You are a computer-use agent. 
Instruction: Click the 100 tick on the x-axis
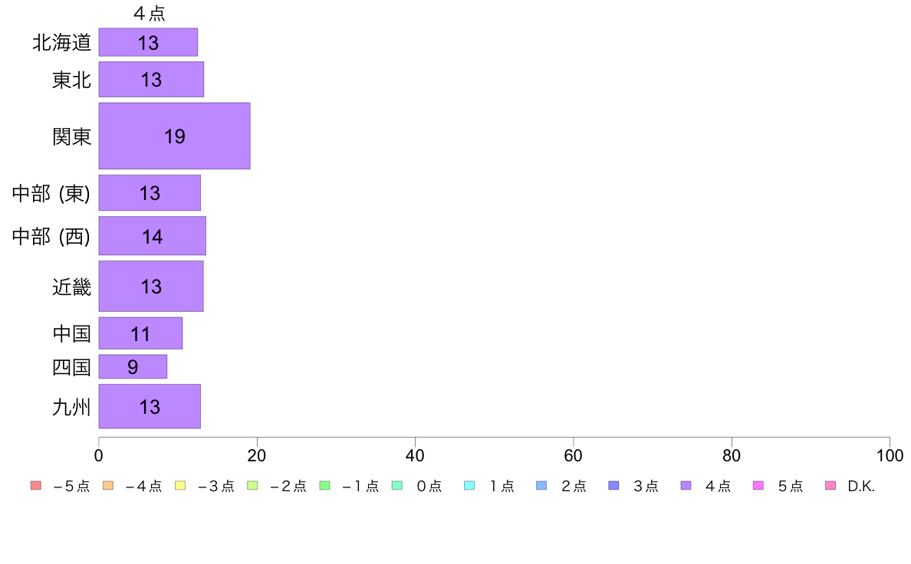[x=890, y=455]
